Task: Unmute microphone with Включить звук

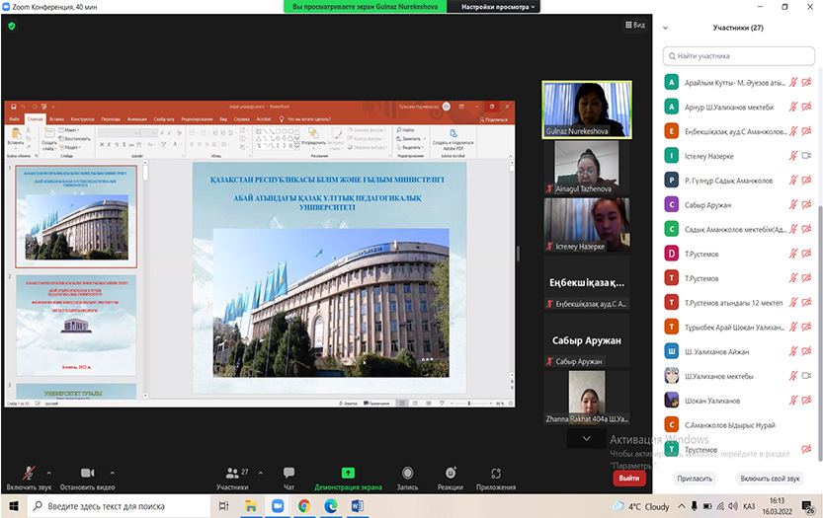Action: [x=29, y=473]
